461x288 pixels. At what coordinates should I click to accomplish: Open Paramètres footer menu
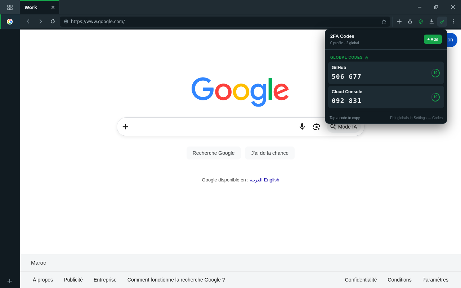435,280
